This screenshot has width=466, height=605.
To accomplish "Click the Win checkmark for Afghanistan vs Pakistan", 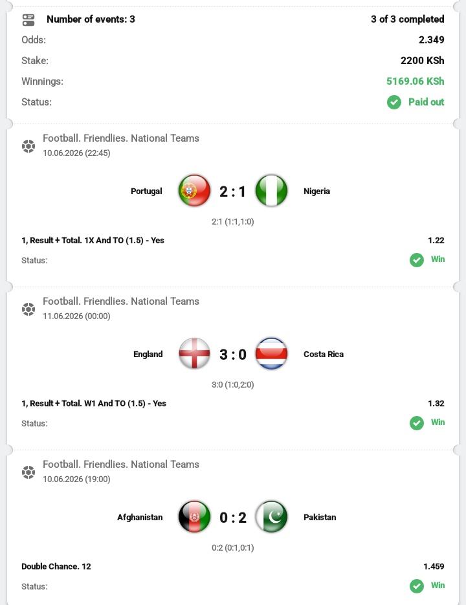I will click(417, 586).
